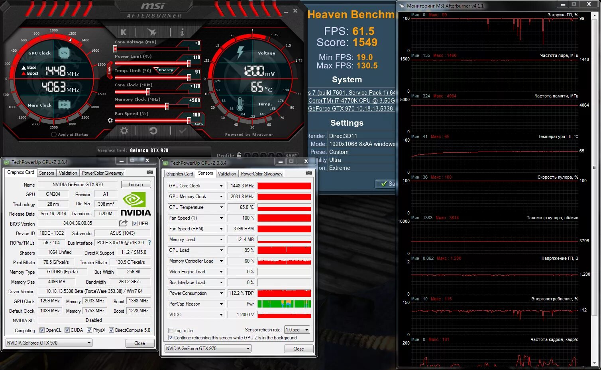Screen dimensions: 601x370
Task: Open Fan Speed (RPM) sensor dropdown
Action: tap(221, 229)
